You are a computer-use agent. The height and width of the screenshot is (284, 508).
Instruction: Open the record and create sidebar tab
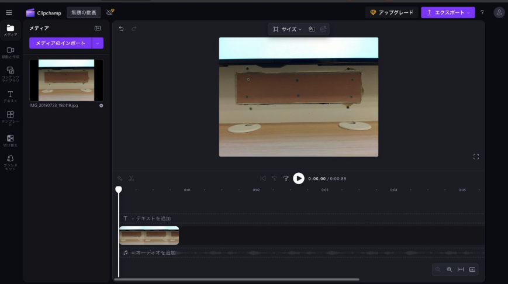[x=11, y=53]
